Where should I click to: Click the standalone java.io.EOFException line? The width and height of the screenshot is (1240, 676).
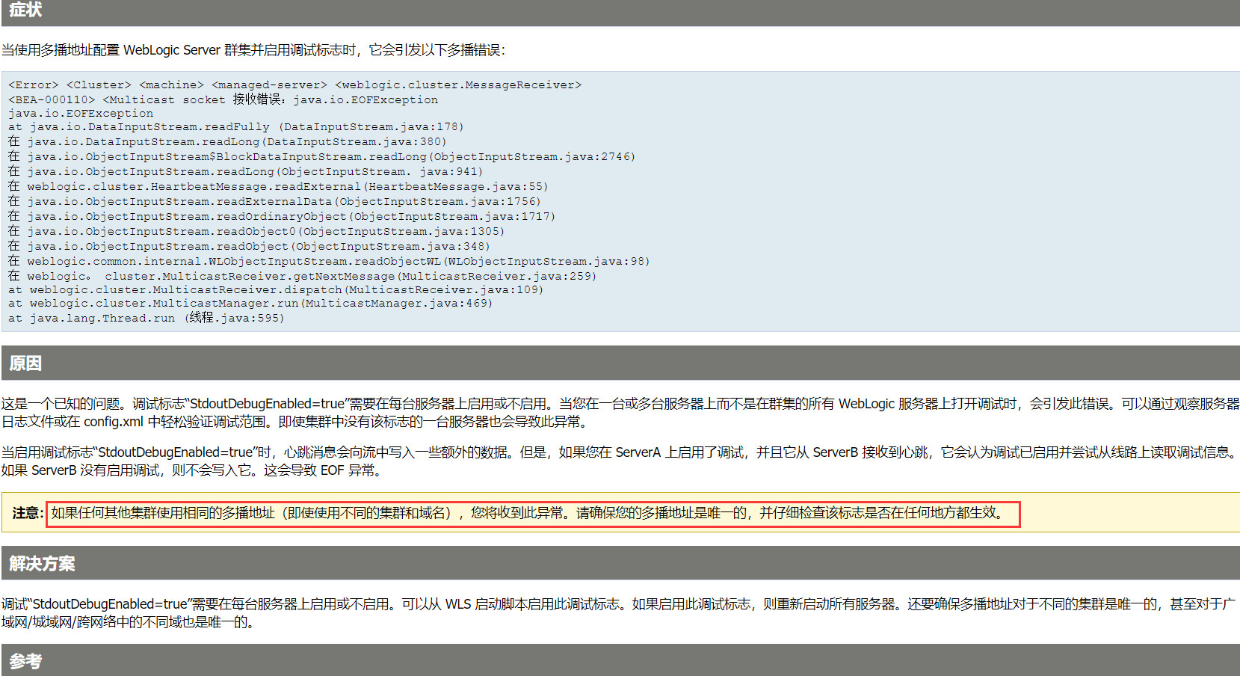coord(81,114)
